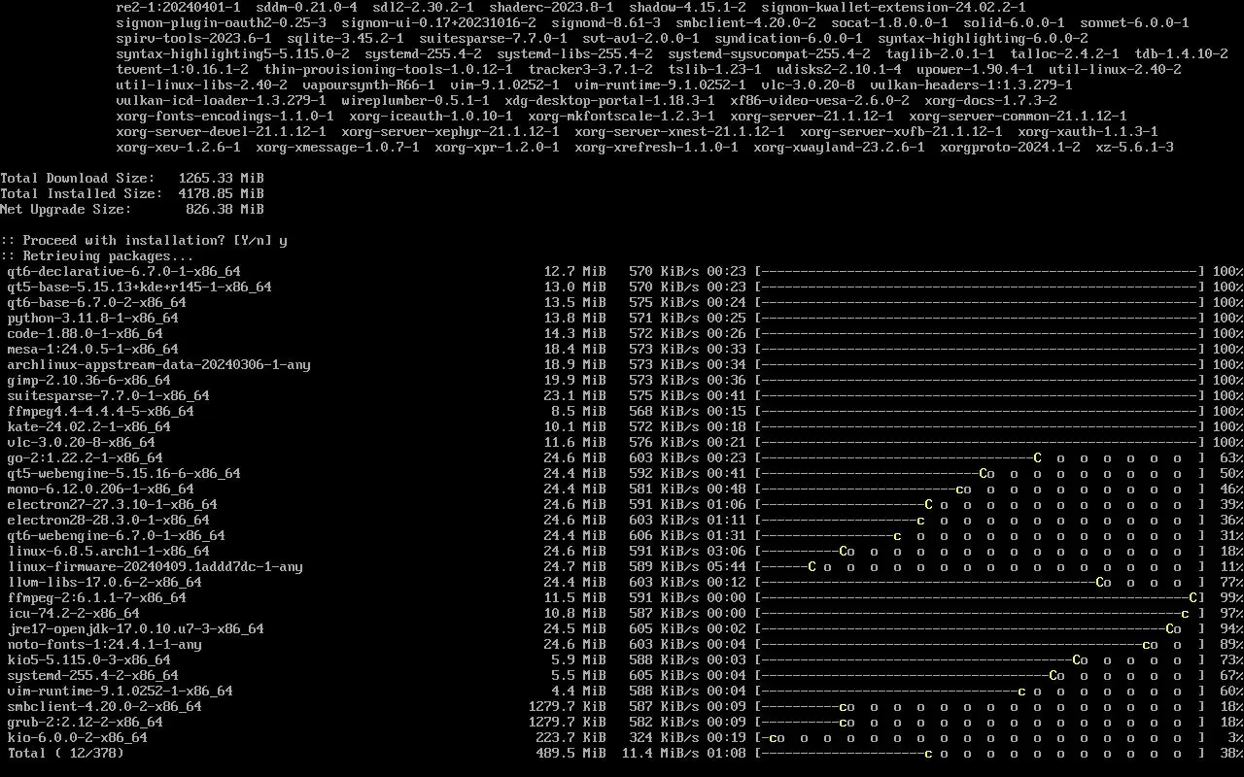Select package name suitesparse-7.7.0-1-x86_64 in download list
Viewport: 1244px width, 777px height.
click(109, 395)
